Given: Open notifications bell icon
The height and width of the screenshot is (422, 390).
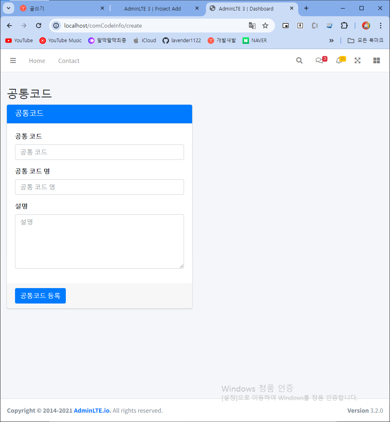Looking at the screenshot, I should coord(340,60).
